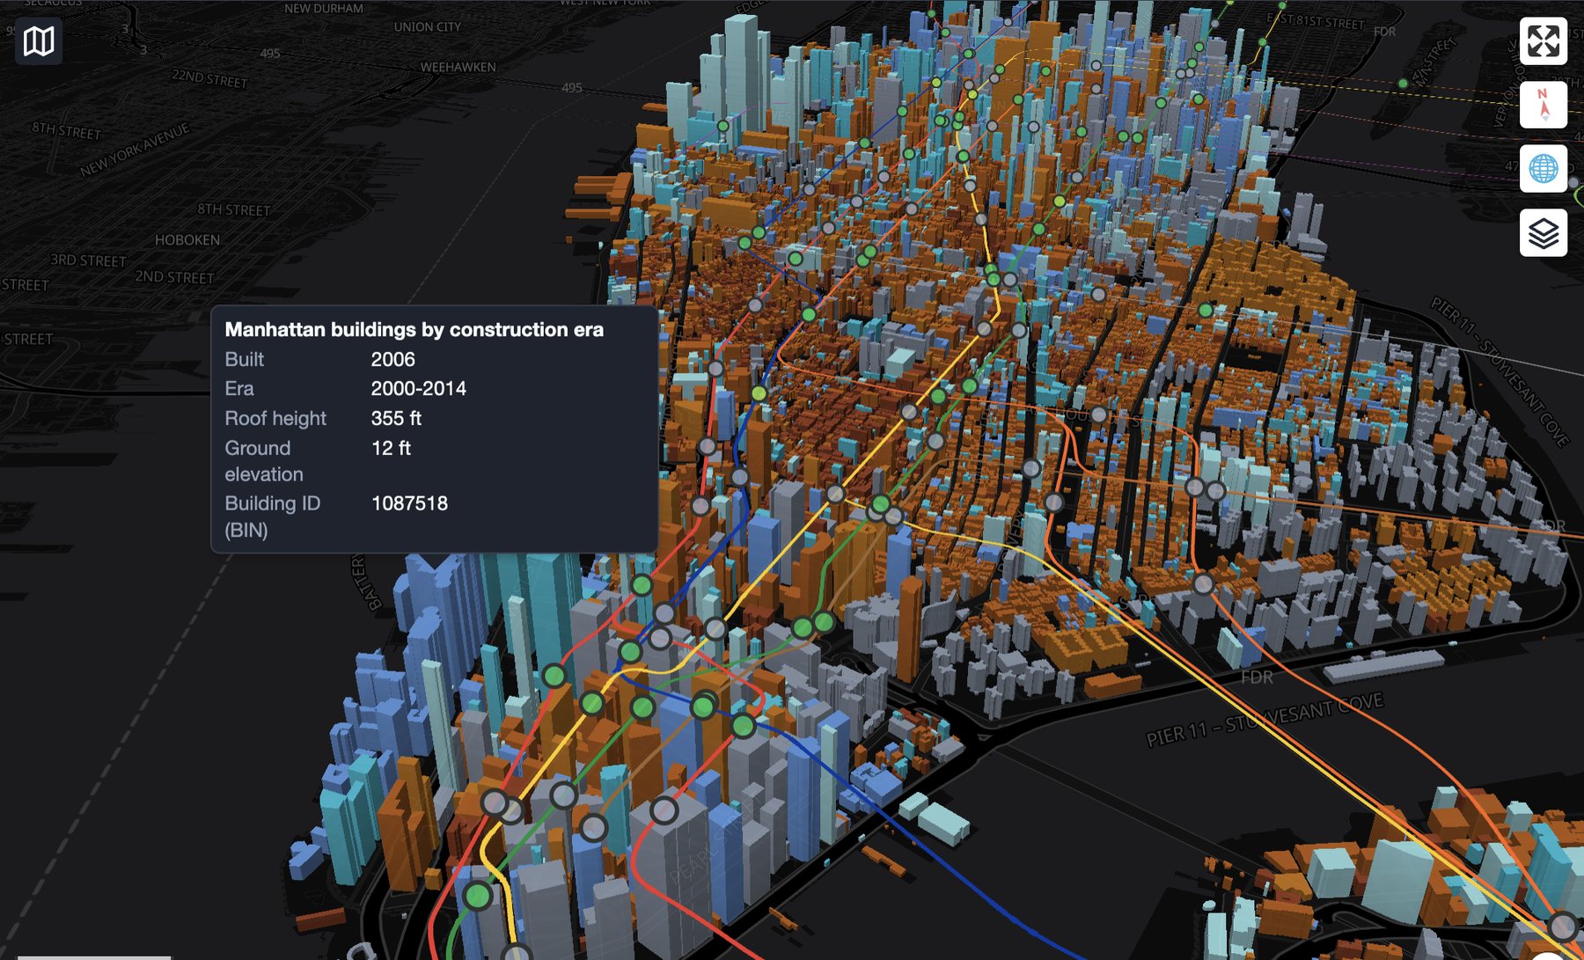Select the Era value 2000-2014

coord(418,388)
